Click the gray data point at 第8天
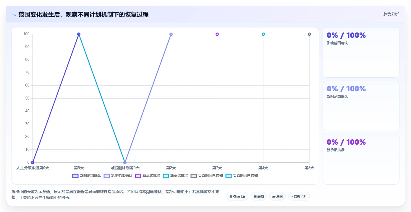This screenshot has height=212, width=411. tap(309, 34)
